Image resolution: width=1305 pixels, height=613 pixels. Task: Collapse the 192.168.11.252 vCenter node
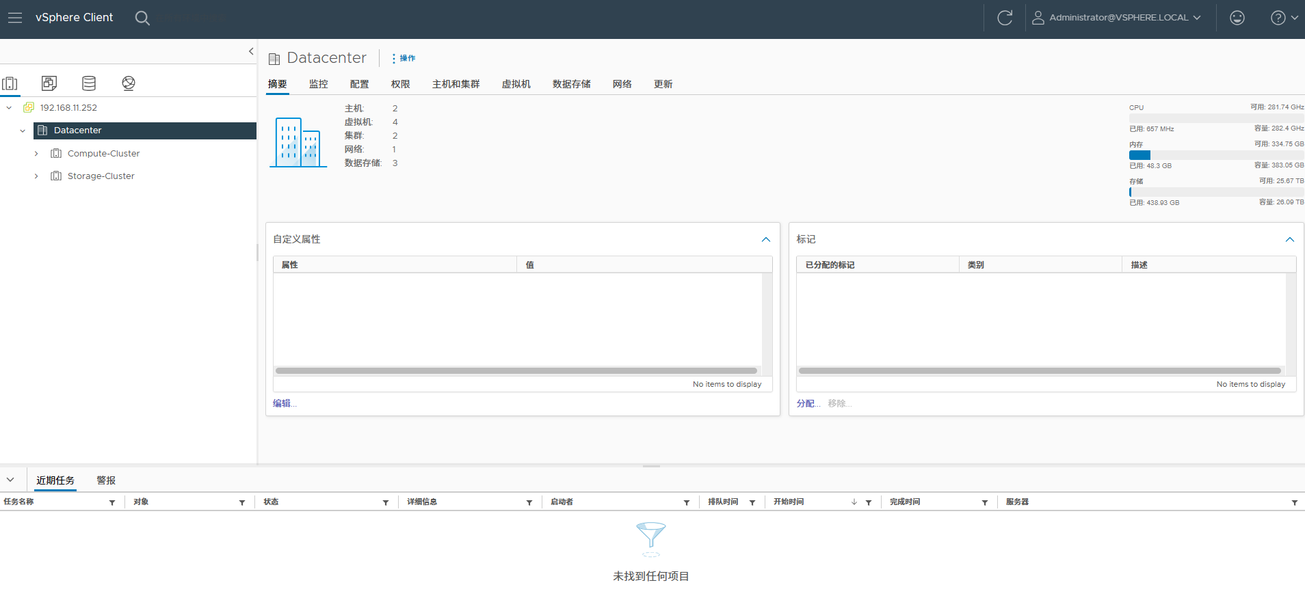click(x=9, y=108)
